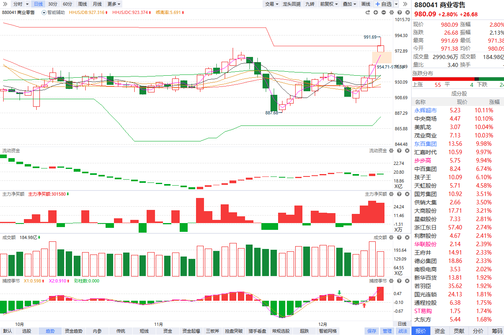Viewport: 504px width, 335px height.
Task: Toggle the 智能辅助 circle button
Action: point(44,12)
